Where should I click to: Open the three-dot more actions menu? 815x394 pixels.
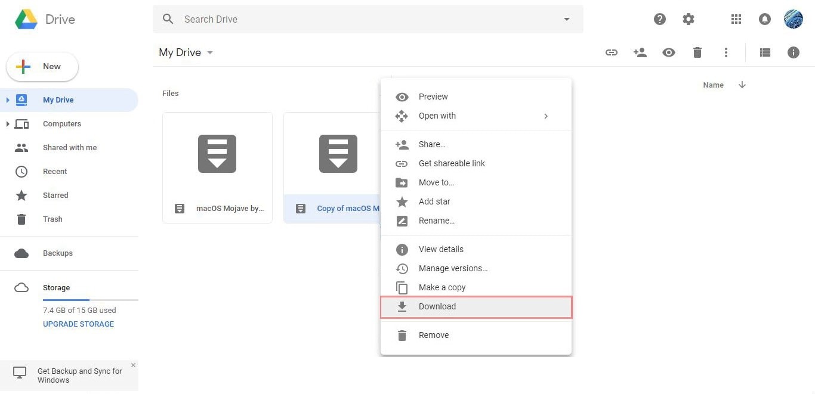(726, 52)
